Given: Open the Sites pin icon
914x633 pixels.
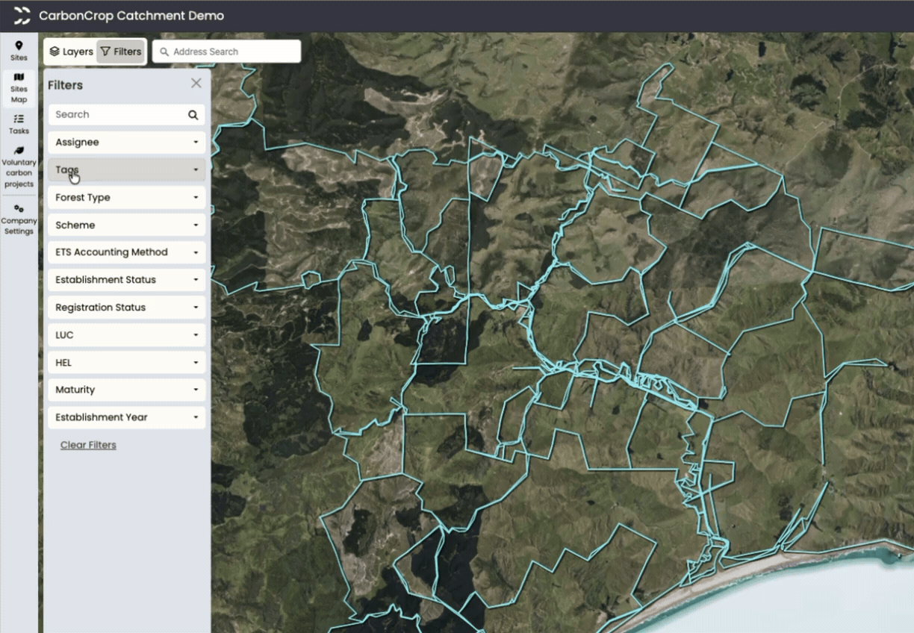Looking at the screenshot, I should (x=19, y=46).
